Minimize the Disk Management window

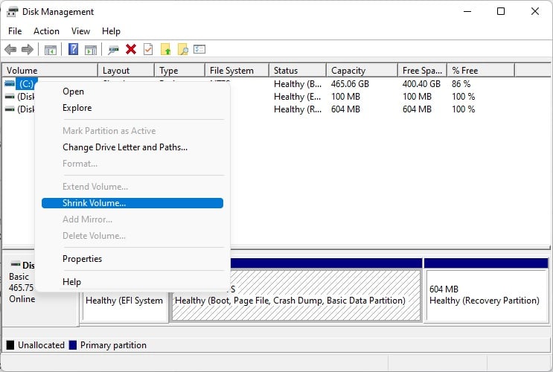pyautogui.click(x=467, y=12)
